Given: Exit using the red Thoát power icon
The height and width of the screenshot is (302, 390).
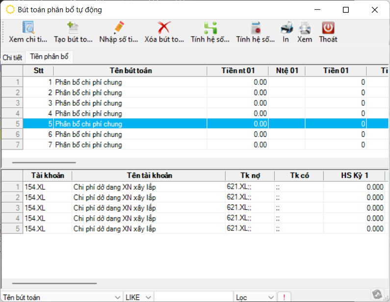Looking at the screenshot, I should click(328, 27).
